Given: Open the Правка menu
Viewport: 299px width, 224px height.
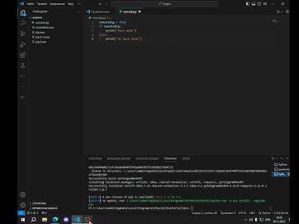Looking at the screenshot, I should [x=42, y=4].
